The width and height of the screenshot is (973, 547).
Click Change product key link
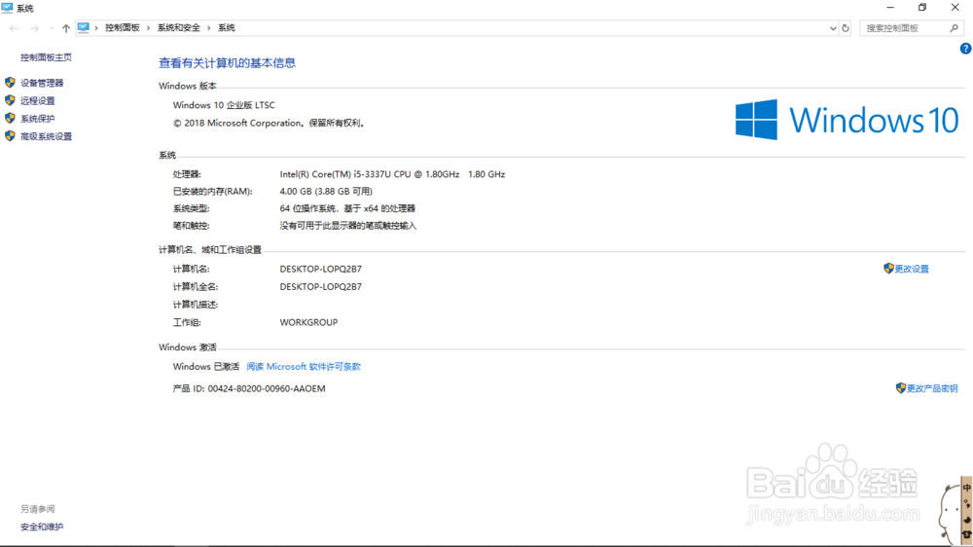click(x=932, y=388)
